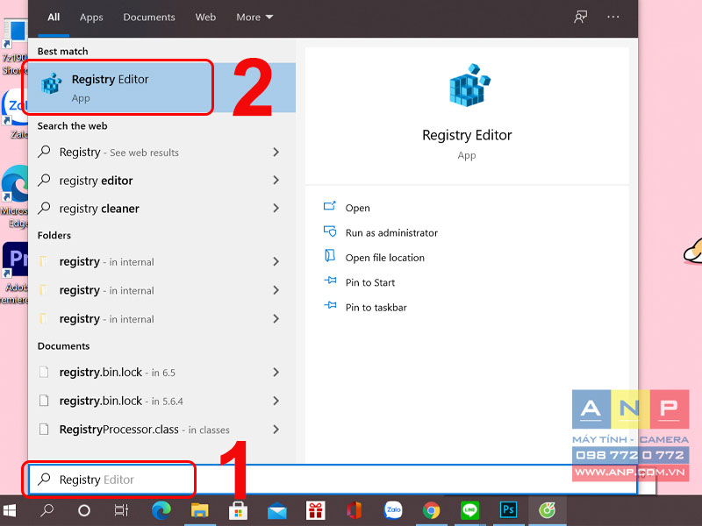Open Mail app from taskbar

pos(277,510)
